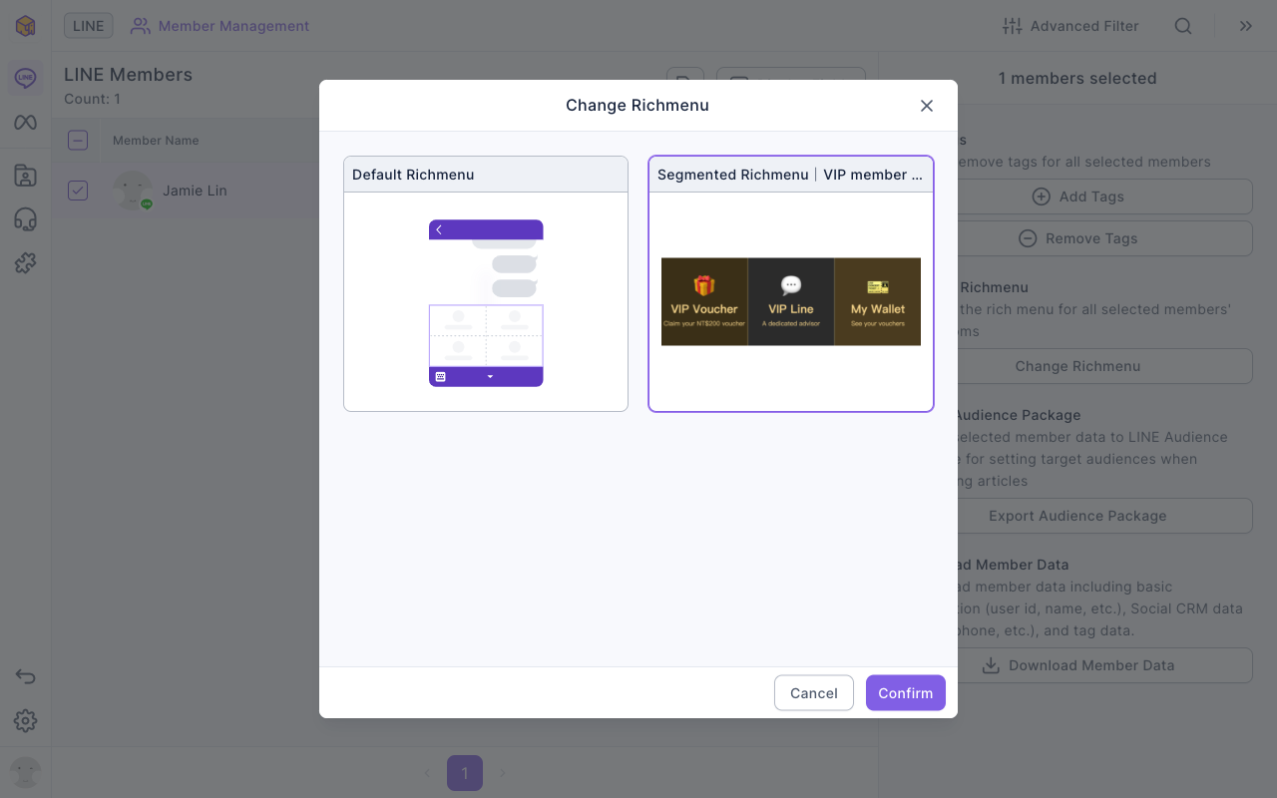This screenshot has width=1277, height=798.
Task: Select the Default Richmenu card
Action: click(x=486, y=283)
